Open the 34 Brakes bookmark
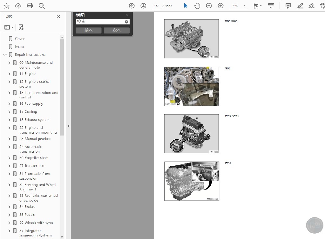 (27, 207)
